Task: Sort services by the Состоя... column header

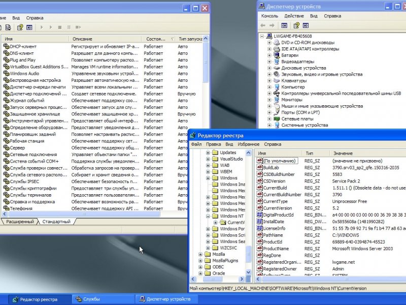Action: pos(159,39)
